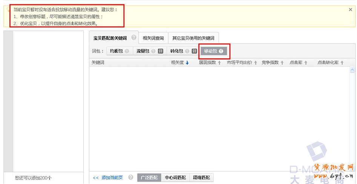Open the 其它宝贝使用的关键词 tab
Viewport: 357px width, 184px height.
193,38
